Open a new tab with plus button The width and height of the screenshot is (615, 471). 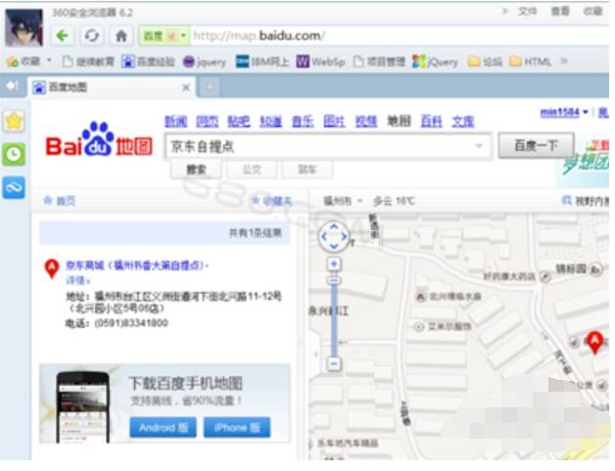(x=210, y=87)
